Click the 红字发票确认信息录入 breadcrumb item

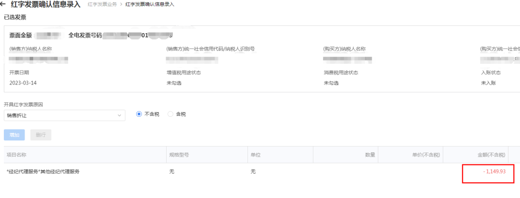(x=150, y=4)
